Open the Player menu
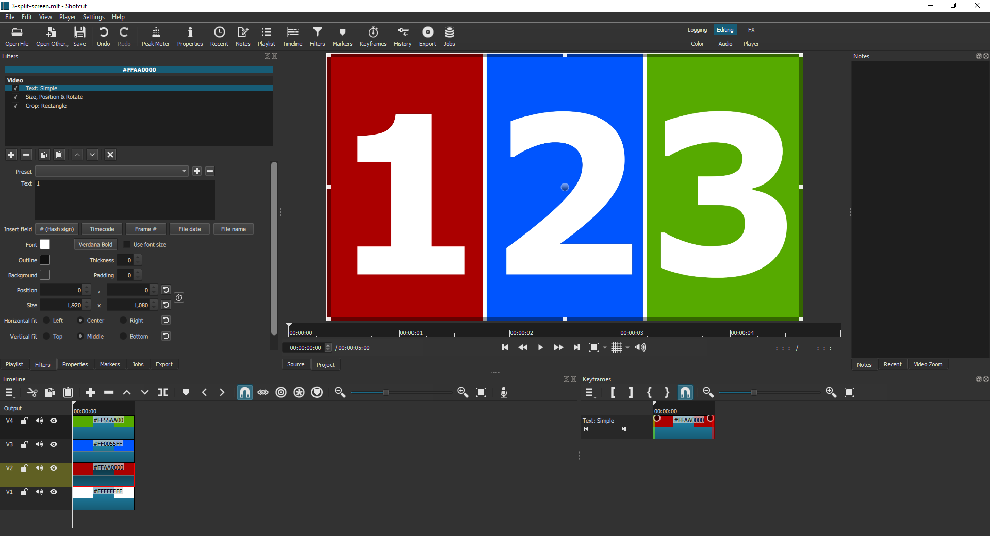This screenshot has height=536, width=990. 68,17
